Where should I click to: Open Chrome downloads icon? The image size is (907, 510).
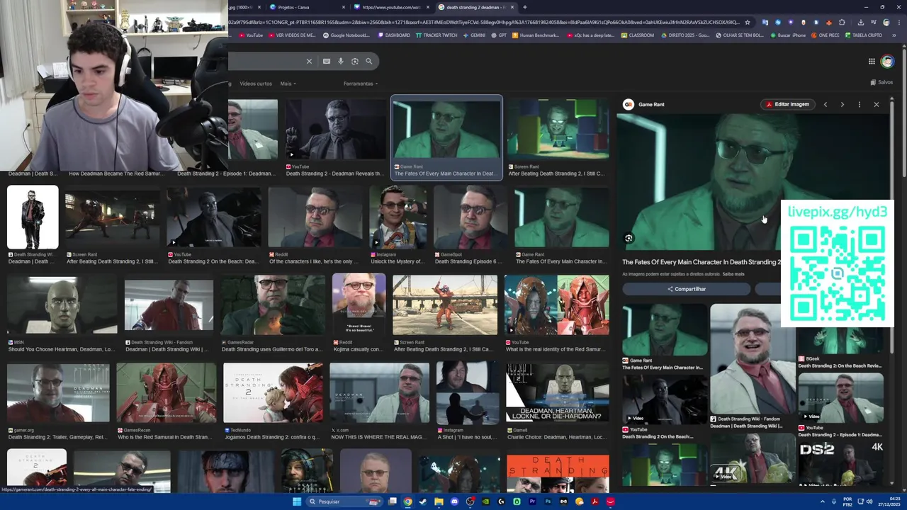860,22
